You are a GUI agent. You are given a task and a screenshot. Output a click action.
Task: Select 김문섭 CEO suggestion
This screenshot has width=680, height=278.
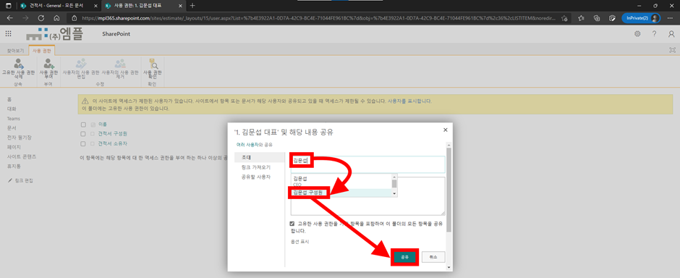(341, 181)
